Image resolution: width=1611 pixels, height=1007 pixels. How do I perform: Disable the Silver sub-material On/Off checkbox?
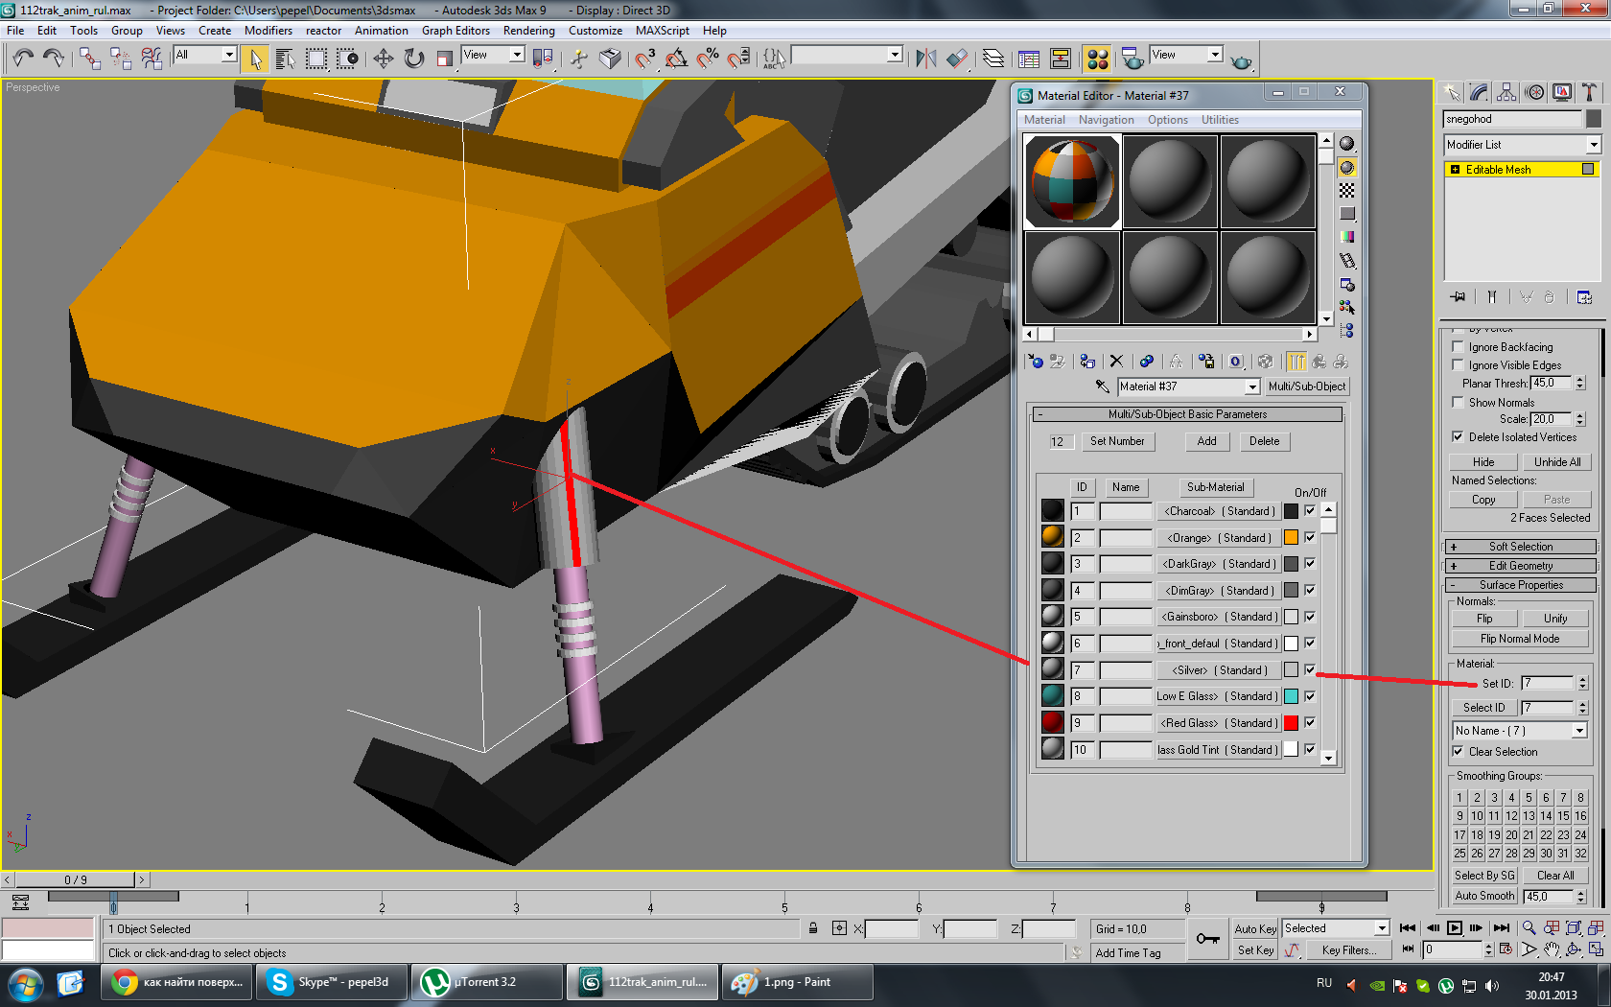click(1310, 669)
